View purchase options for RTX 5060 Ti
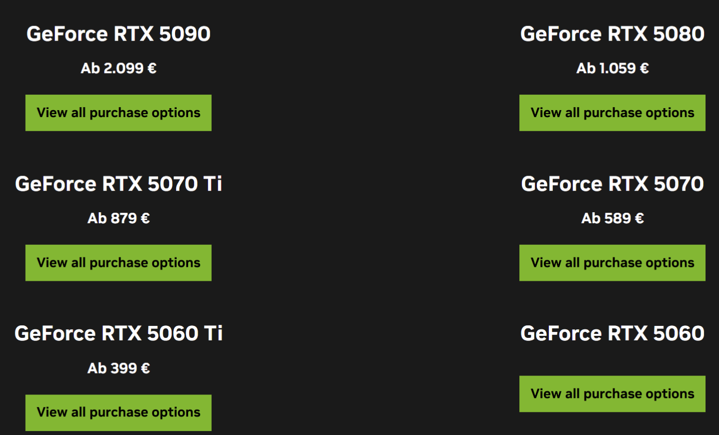Screen dimensions: 719x435 (x=119, y=412)
